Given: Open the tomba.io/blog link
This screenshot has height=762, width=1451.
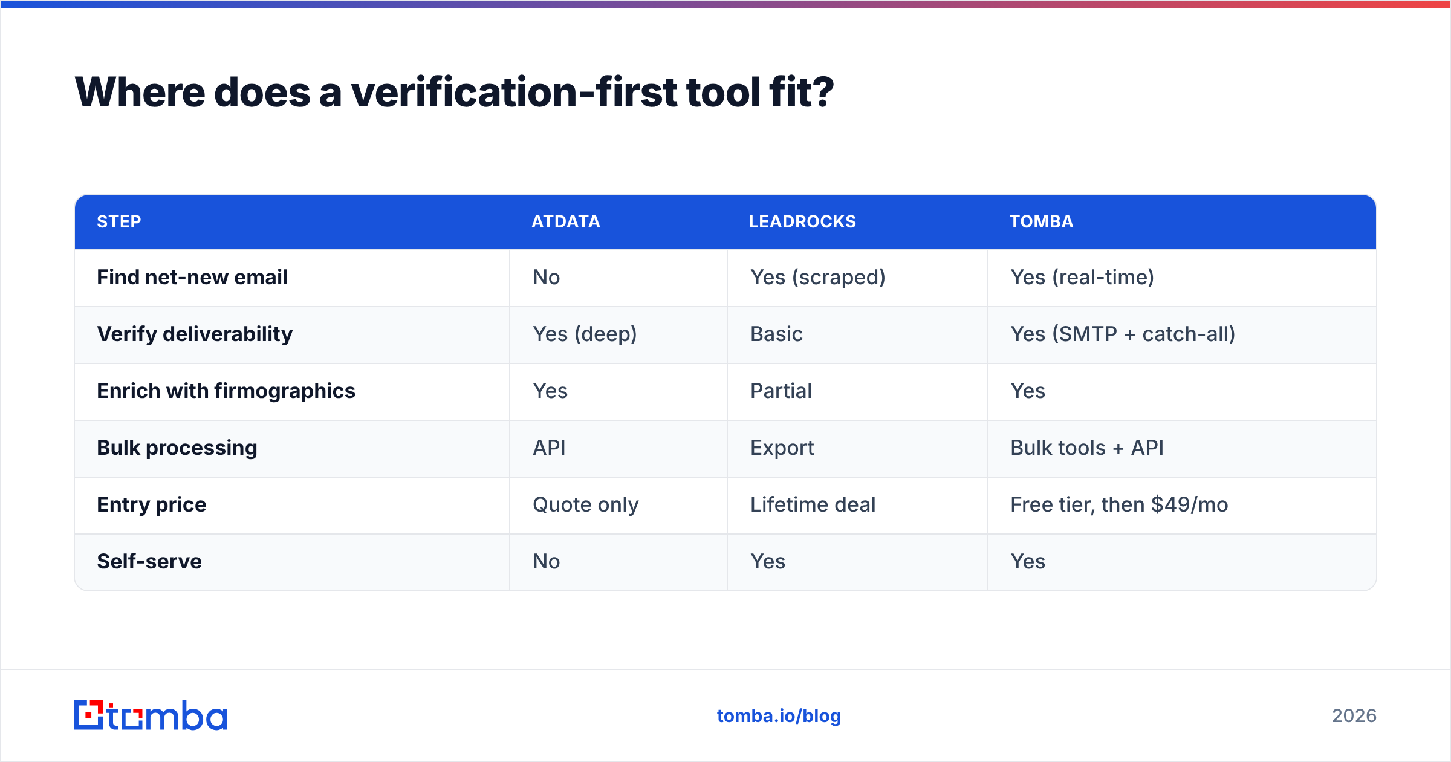Looking at the screenshot, I should (779, 716).
